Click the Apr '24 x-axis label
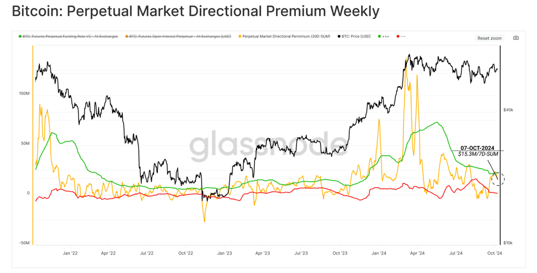Screen dimensions: 537x273 417,253
